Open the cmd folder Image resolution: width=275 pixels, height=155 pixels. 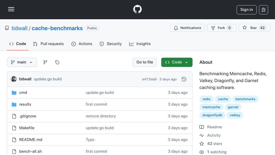click(23, 93)
